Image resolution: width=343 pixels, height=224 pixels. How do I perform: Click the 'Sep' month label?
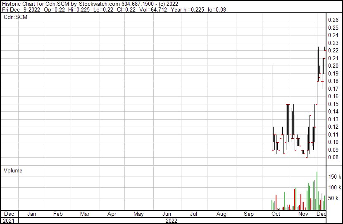249,214
